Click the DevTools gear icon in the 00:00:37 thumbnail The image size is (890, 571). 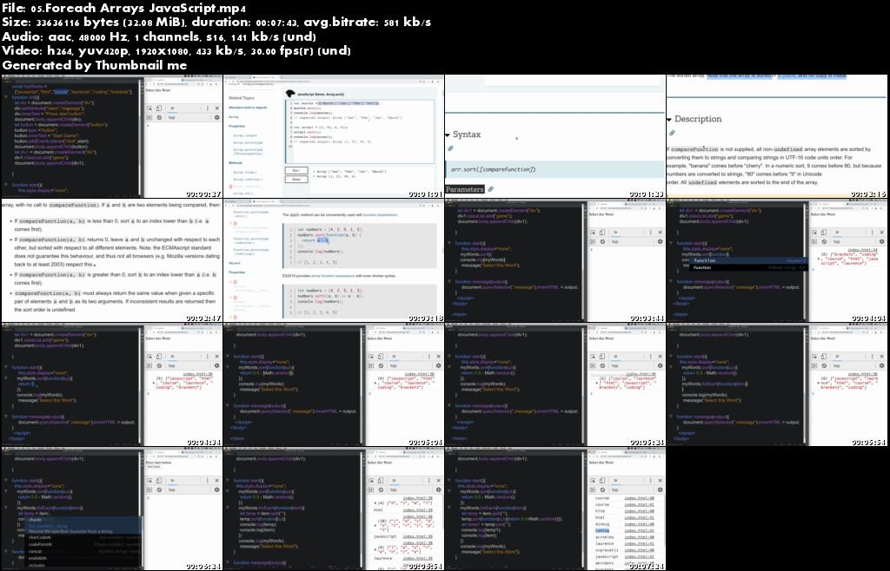tap(216, 117)
